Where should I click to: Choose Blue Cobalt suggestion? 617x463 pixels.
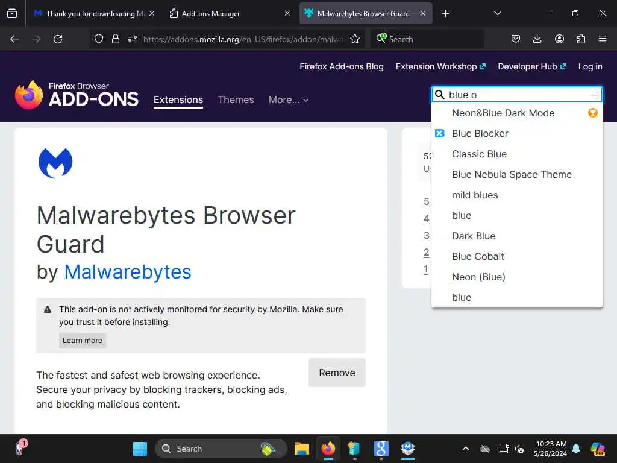pyautogui.click(x=517, y=256)
